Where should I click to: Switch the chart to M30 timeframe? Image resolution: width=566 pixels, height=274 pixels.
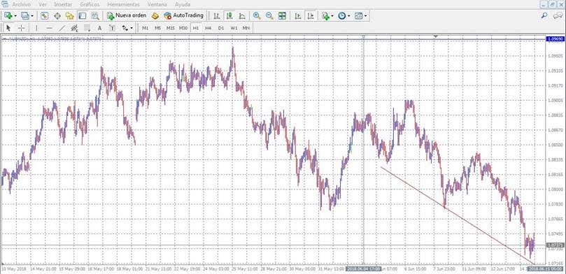pyautogui.click(x=183, y=28)
